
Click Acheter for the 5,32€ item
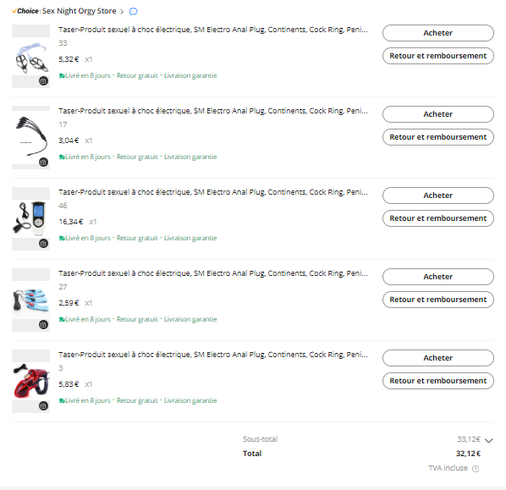[438, 33]
